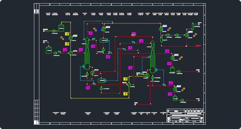Image resolution: width=241 pixels, height=129 pixels.
Task: Select the small vertical vessel below top-right condenser
Action: pyautogui.click(x=162, y=40)
